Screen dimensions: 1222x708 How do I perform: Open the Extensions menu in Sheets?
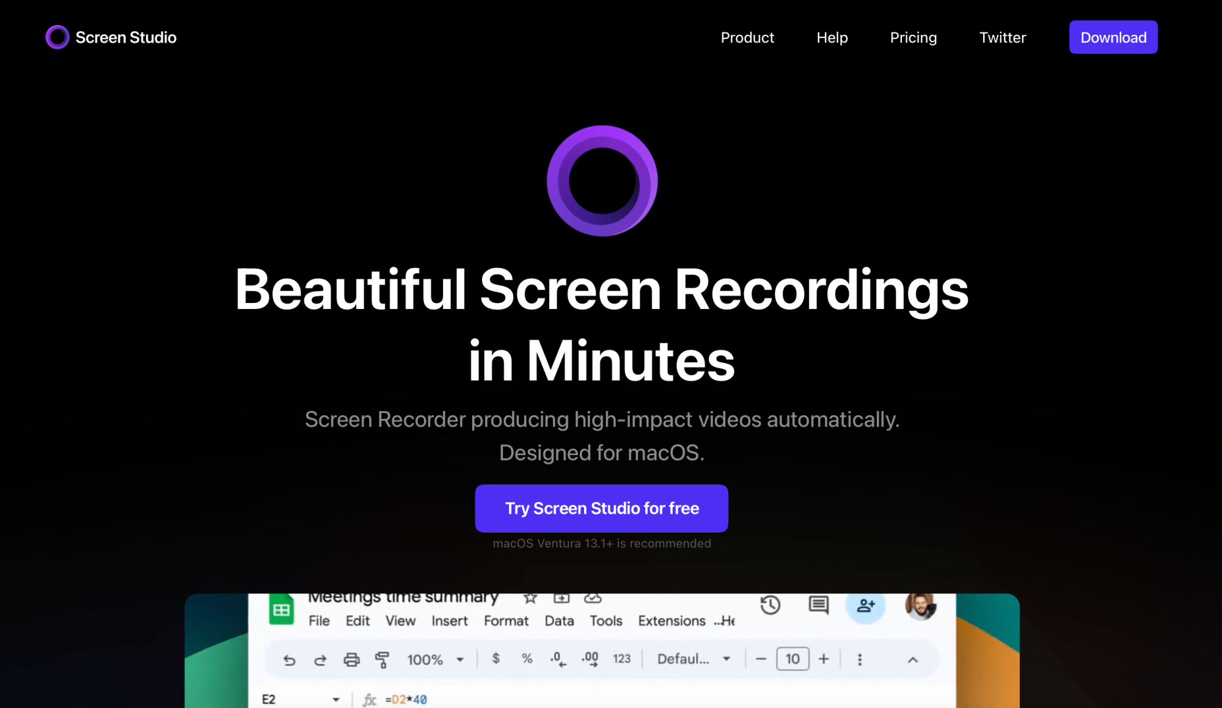click(x=671, y=621)
